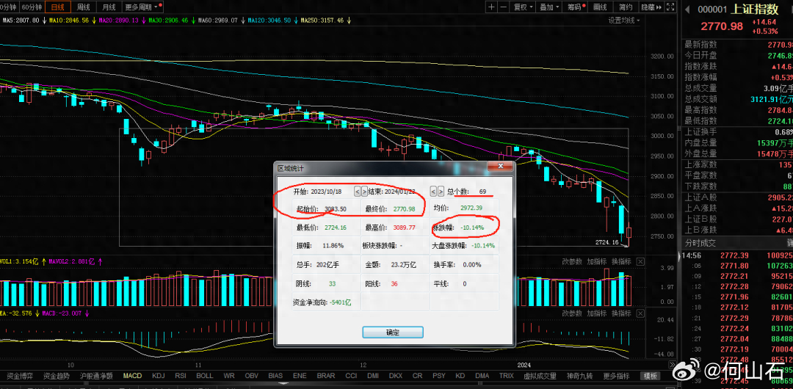Click 加指标 in the MACD panel
Image resolution: width=793 pixels, height=389 pixels.
coord(597,313)
